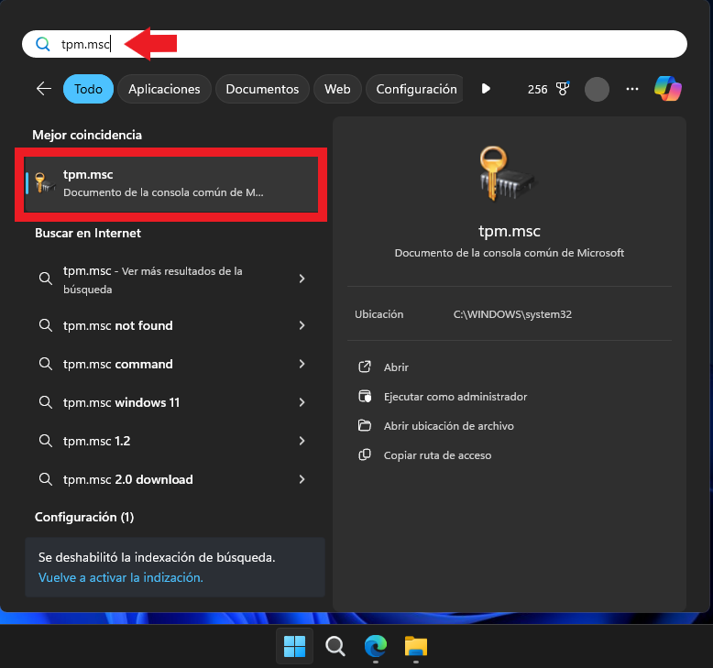Screen dimensions: 713x668
Task: Choose Abrir ubicación de archivo
Action: (x=449, y=425)
